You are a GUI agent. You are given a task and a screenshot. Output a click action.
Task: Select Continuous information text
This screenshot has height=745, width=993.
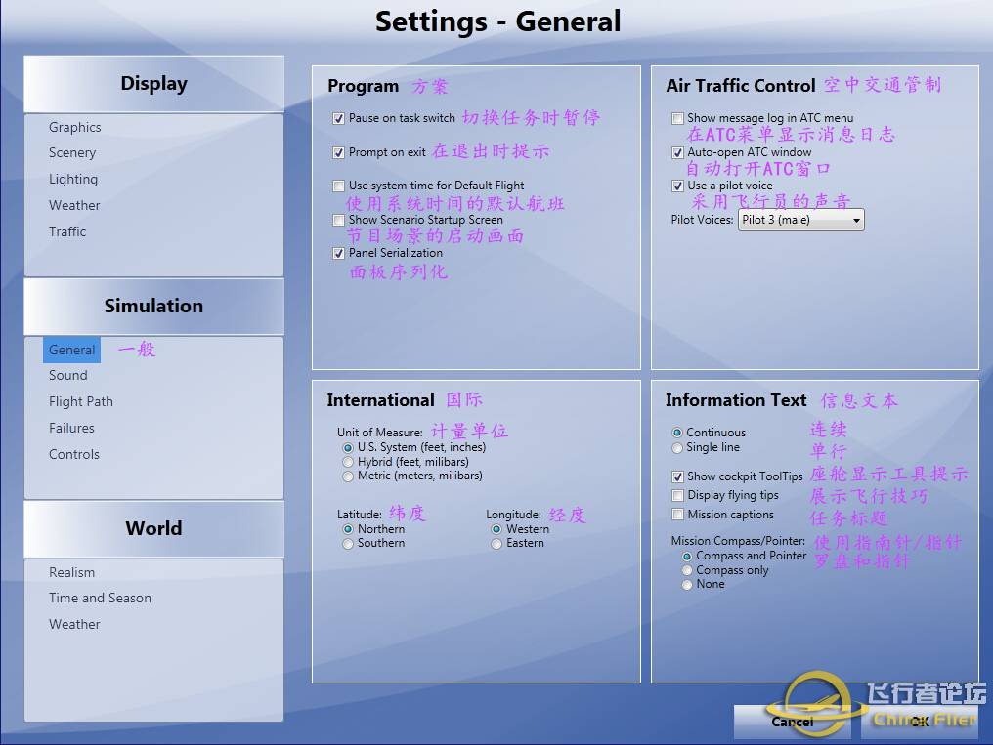point(677,433)
